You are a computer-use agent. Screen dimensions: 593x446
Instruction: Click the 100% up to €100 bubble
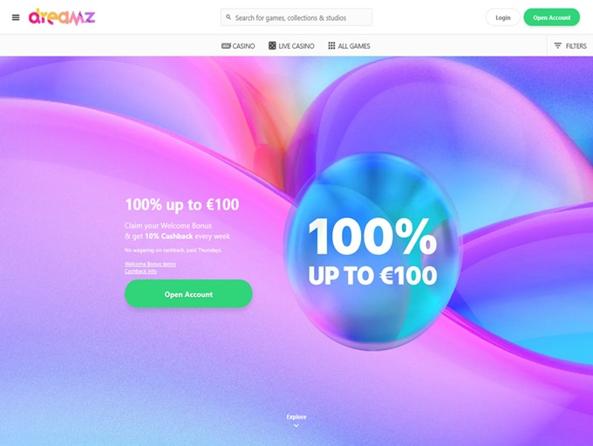(x=372, y=250)
